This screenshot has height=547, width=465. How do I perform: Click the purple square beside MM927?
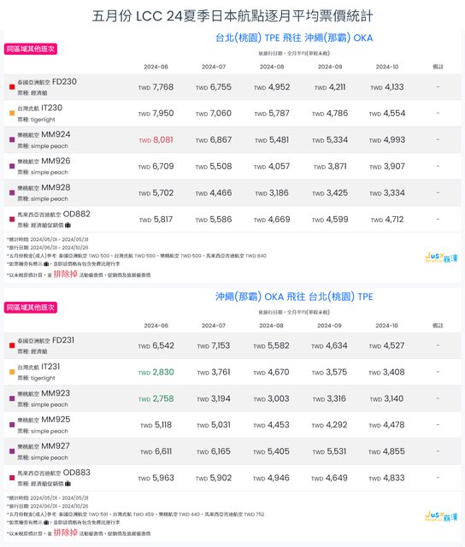pyautogui.click(x=12, y=451)
